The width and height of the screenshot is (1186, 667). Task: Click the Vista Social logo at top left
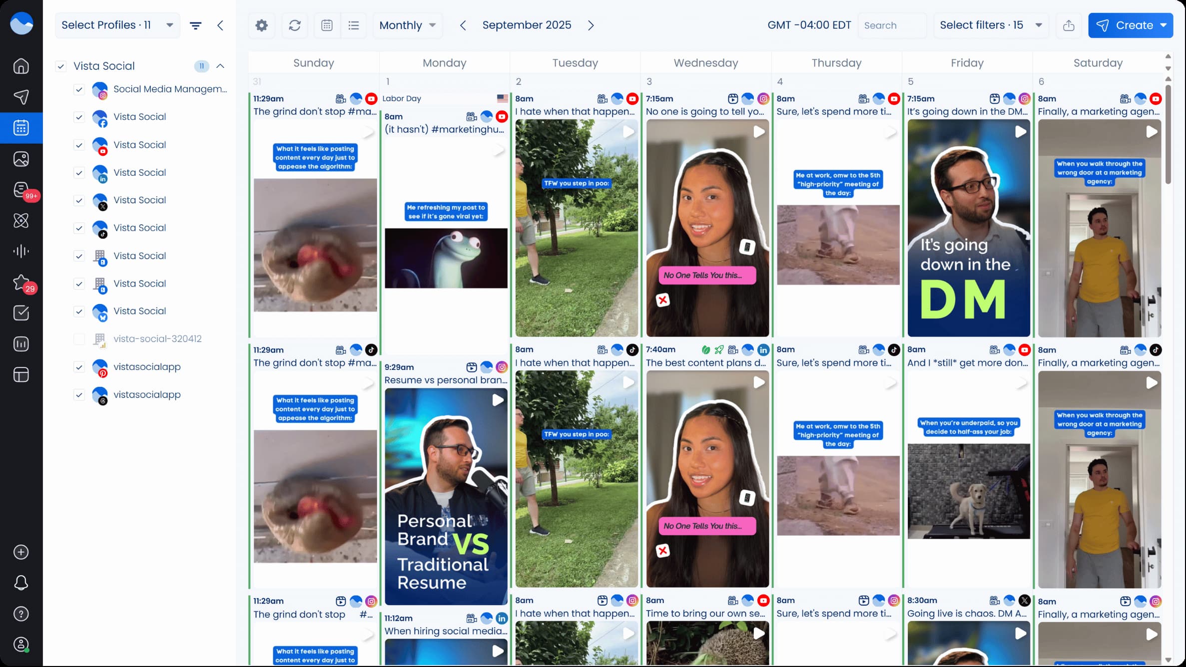(21, 23)
